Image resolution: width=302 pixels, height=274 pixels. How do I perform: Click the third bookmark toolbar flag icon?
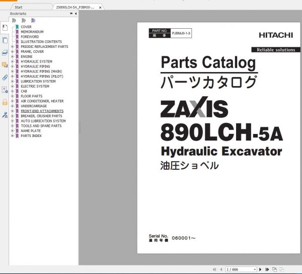tap(33, 21)
